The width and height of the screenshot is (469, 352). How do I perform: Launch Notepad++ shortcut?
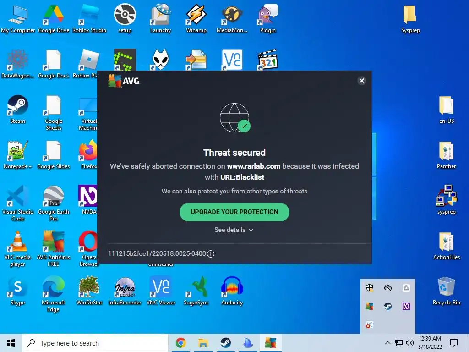(x=18, y=155)
